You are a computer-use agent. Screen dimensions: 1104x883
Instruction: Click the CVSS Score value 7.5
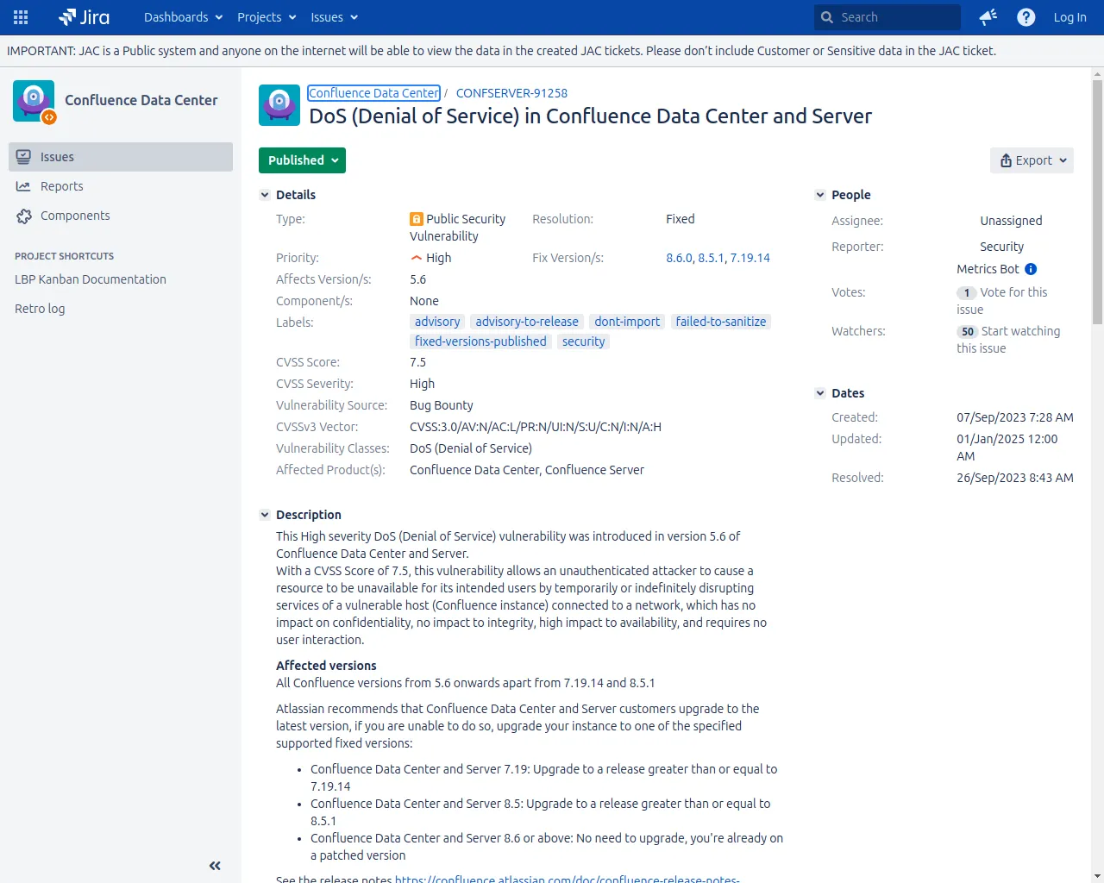click(x=418, y=362)
